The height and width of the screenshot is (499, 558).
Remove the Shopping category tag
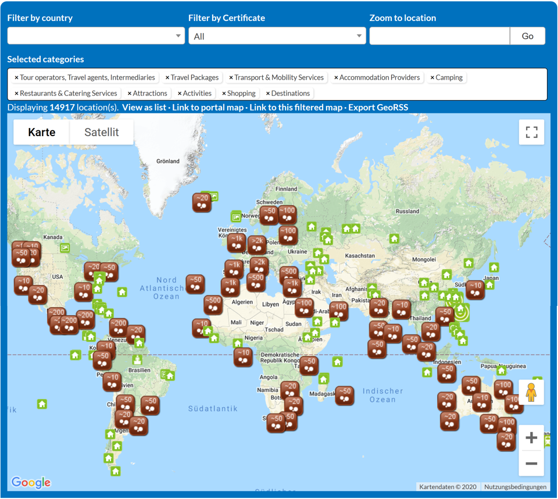pos(224,94)
